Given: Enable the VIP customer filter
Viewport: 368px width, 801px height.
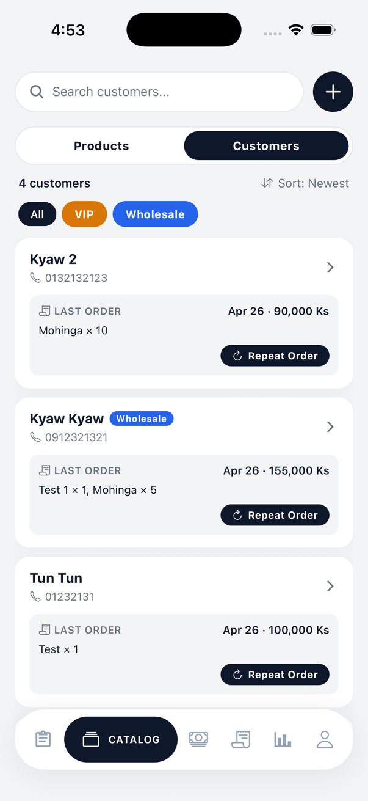Looking at the screenshot, I should point(84,214).
